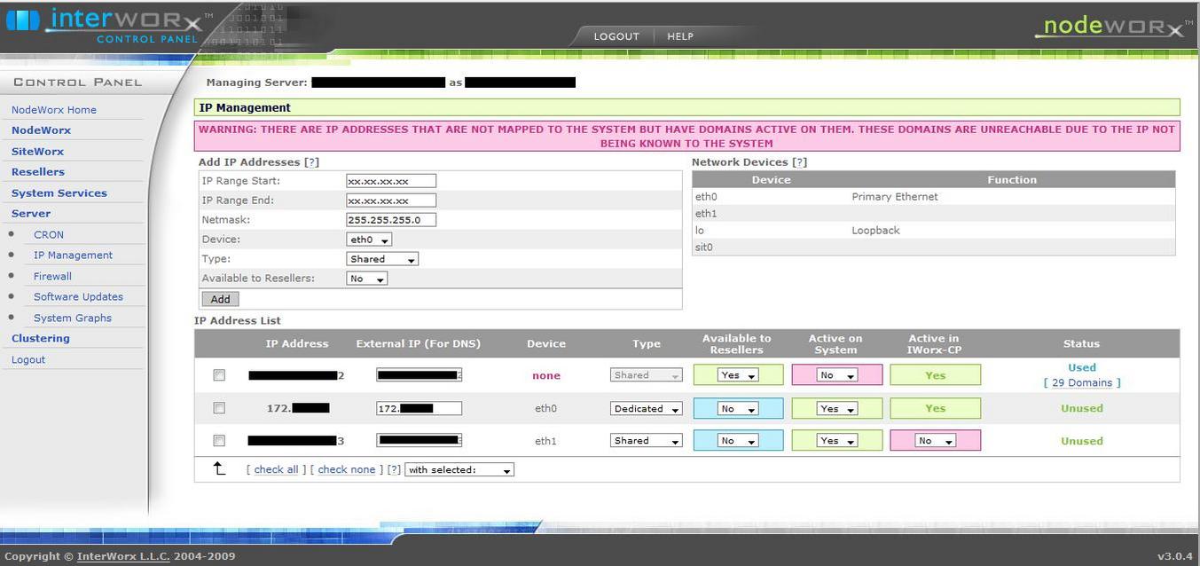Open Active on System dropdown in the none row
The height and width of the screenshot is (566, 1200).
click(x=837, y=375)
